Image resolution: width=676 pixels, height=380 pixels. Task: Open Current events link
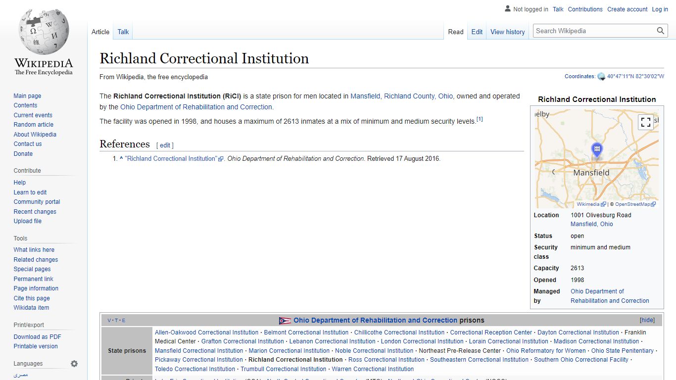33,115
